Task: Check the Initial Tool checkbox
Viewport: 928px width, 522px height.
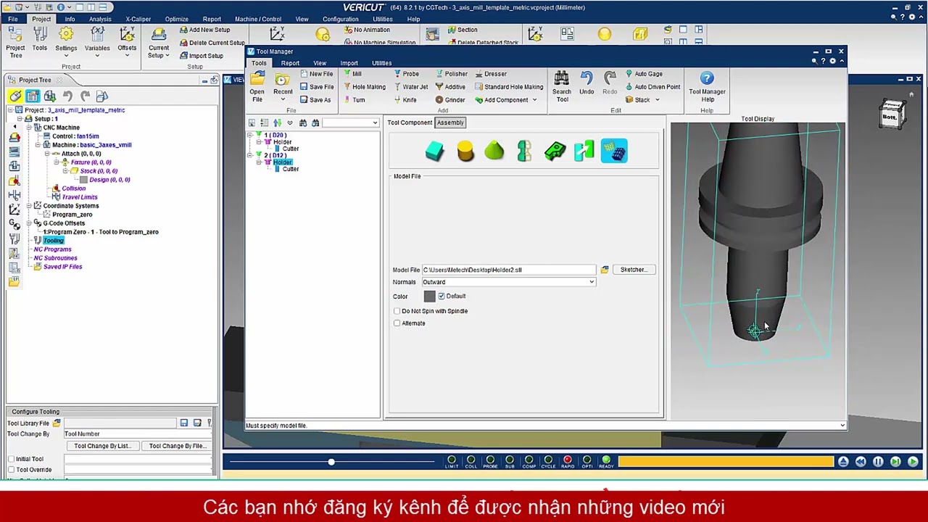Action: [x=11, y=459]
